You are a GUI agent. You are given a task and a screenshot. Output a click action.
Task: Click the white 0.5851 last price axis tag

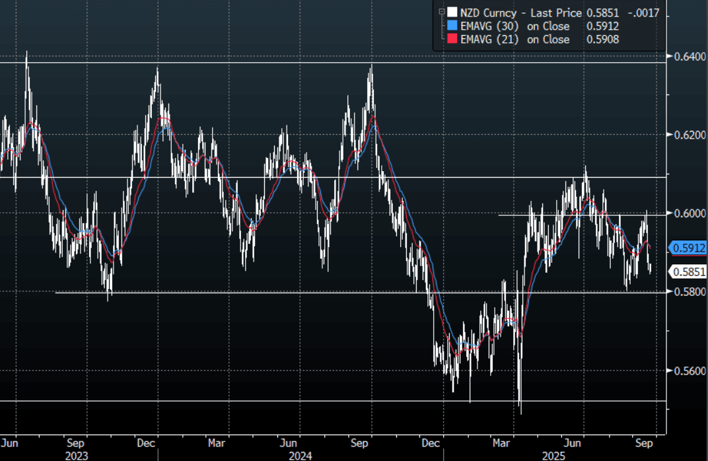(x=688, y=271)
